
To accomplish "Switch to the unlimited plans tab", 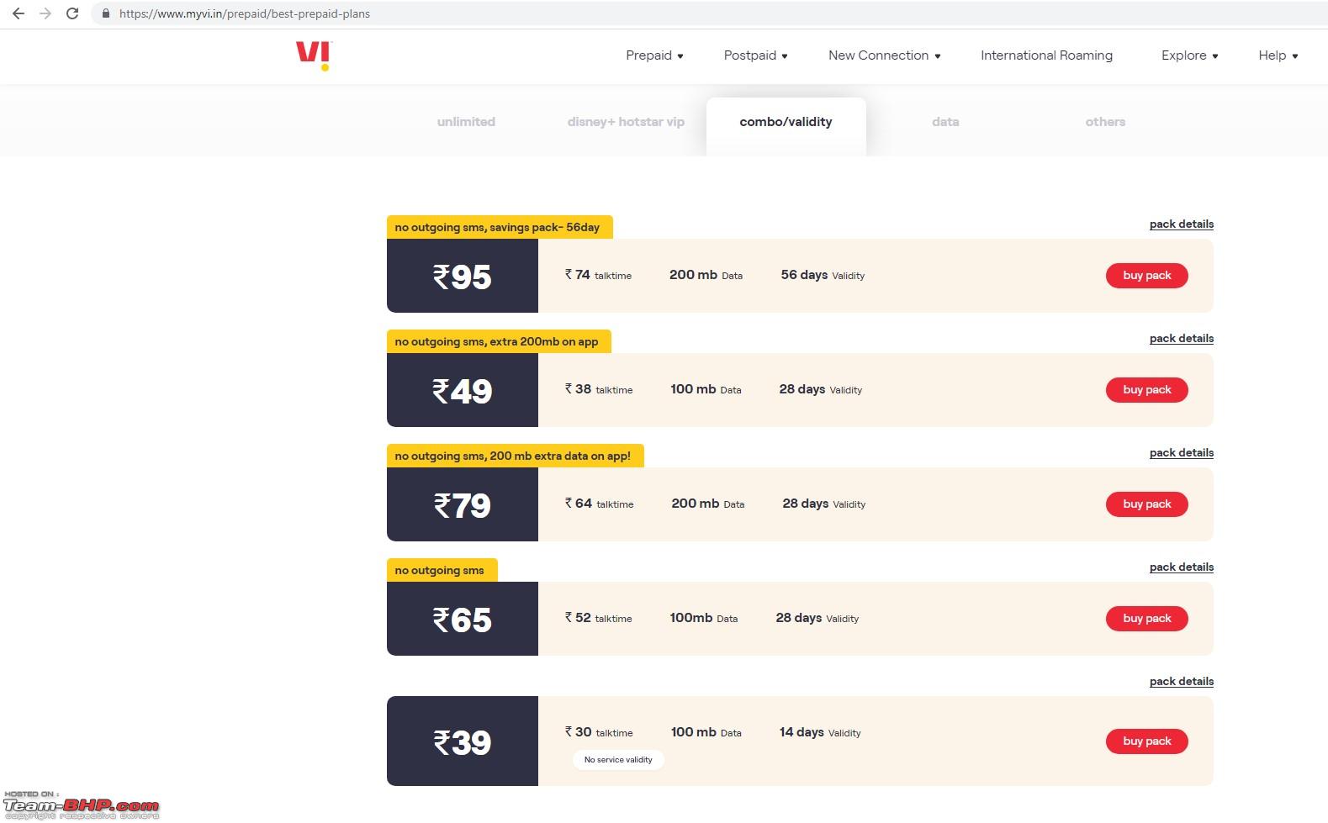I will click(x=466, y=122).
